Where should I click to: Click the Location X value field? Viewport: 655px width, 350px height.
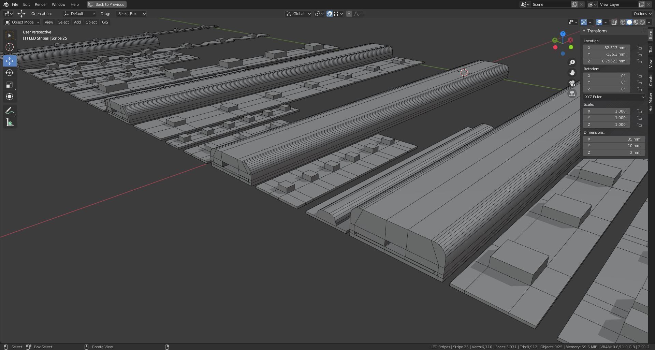point(606,48)
